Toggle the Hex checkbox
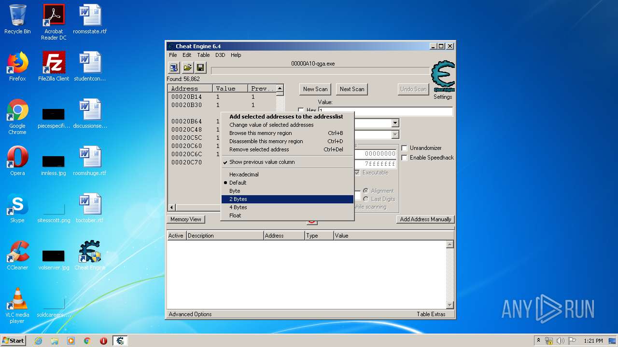The height and width of the screenshot is (347, 618). click(301, 110)
